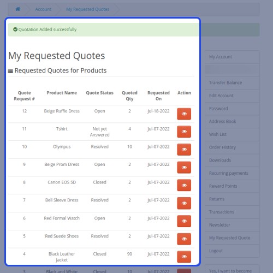View Red Suede Shoes quote
This screenshot has height=273, width=273.
(184, 239)
